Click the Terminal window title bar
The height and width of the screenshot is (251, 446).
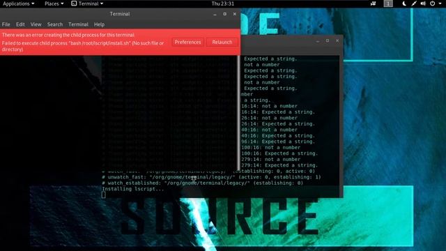120,14
